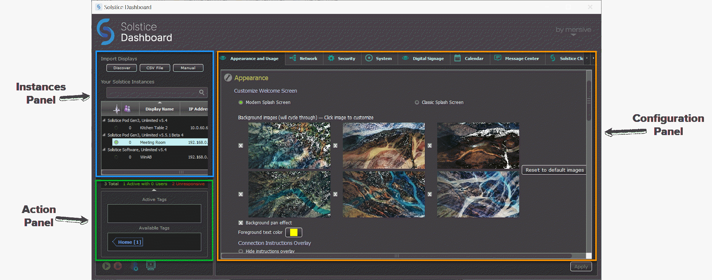
Task: Open the yellow Foreground text color swatch
Action: 293,232
